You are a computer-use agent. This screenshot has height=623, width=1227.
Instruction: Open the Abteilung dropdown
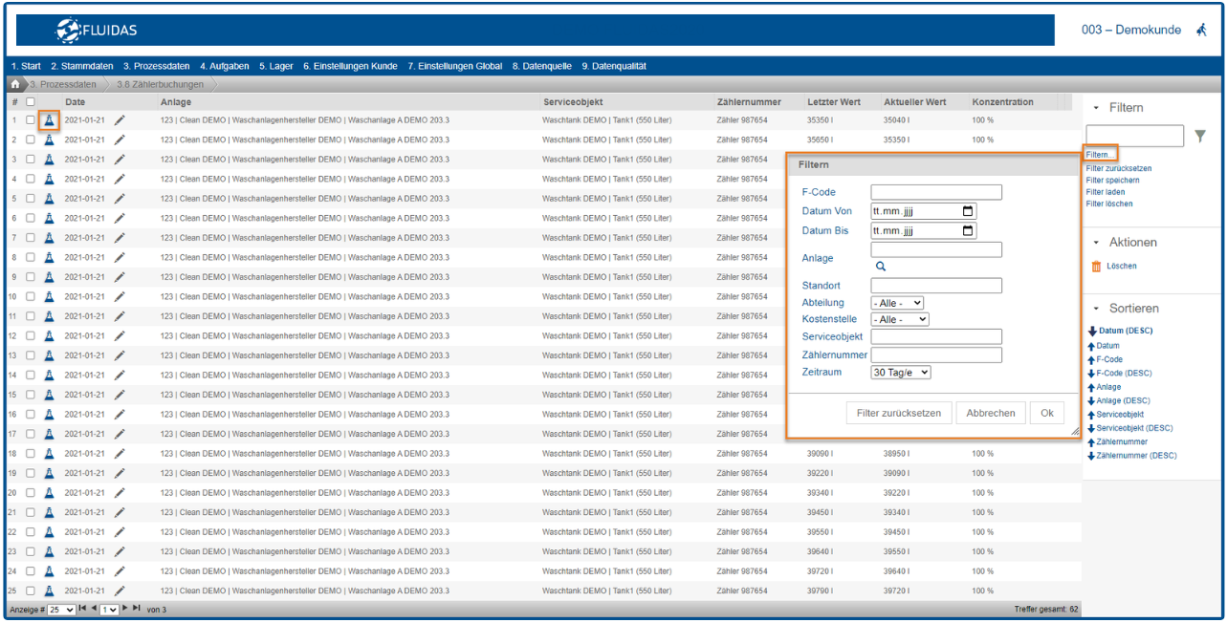[896, 303]
